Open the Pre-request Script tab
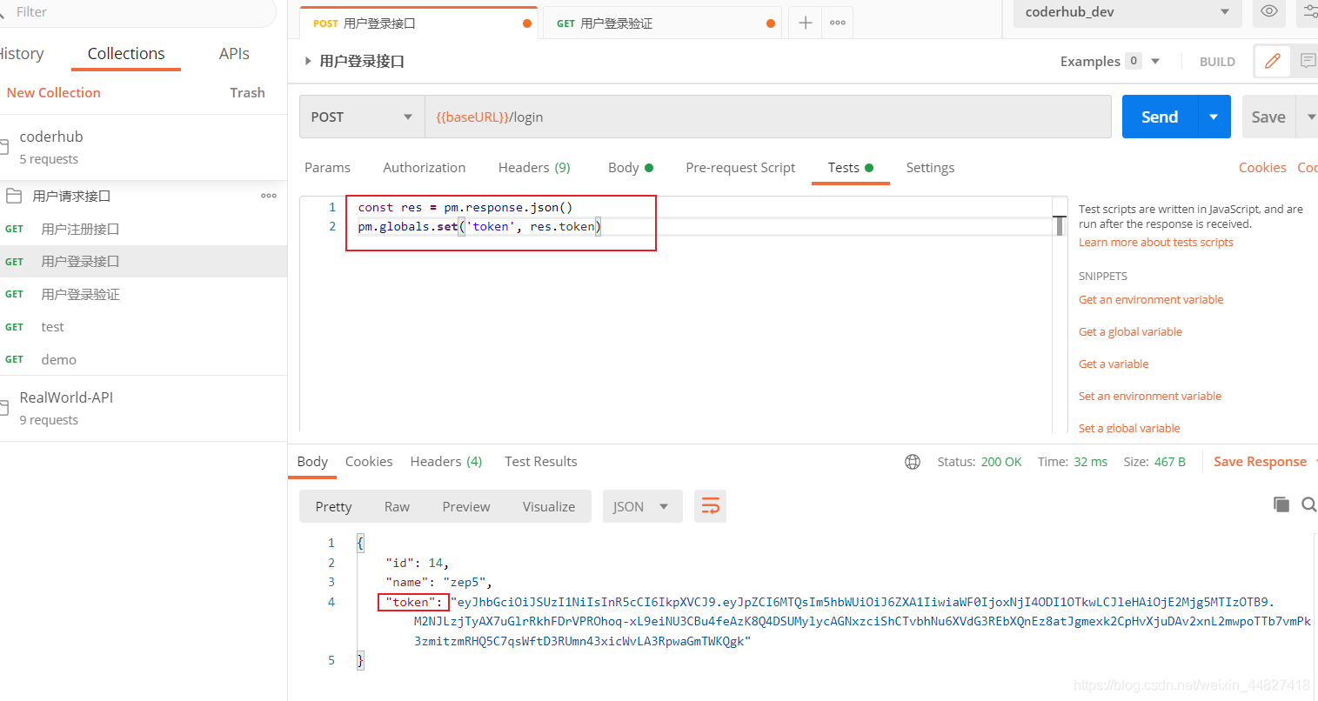The height and width of the screenshot is (701, 1318). point(740,168)
